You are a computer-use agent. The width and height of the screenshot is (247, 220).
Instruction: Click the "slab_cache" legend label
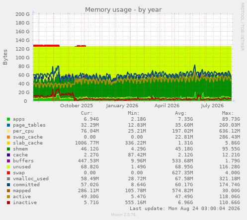point(28,143)
